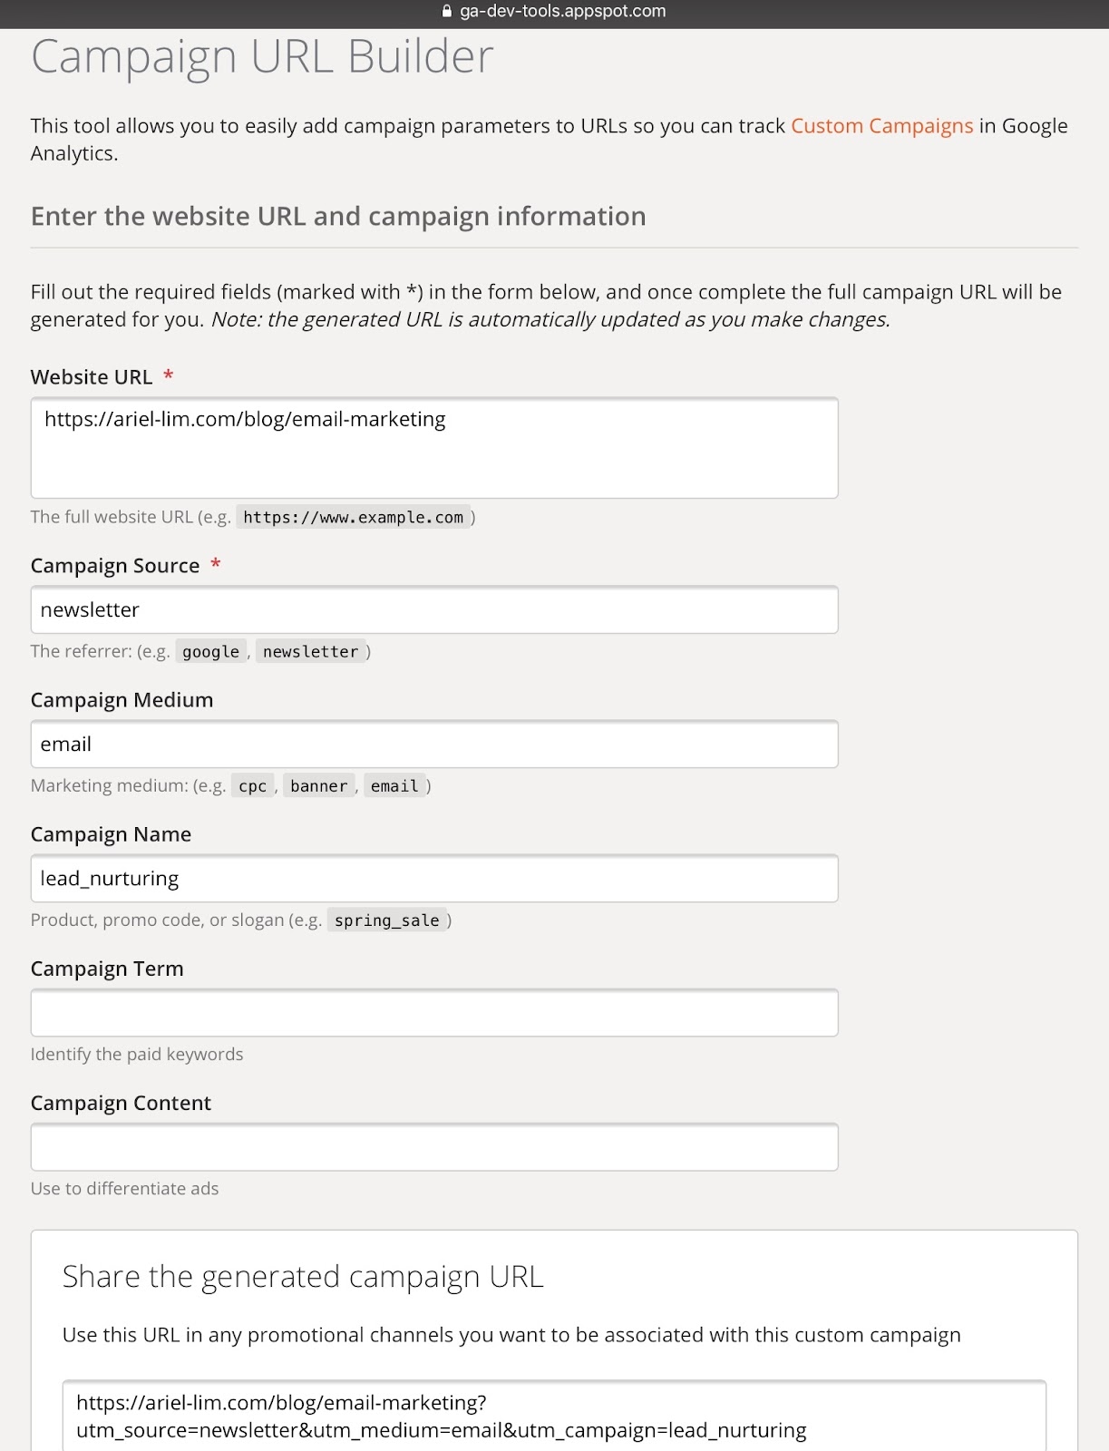The image size is (1109, 1451).
Task: Click the 'spring_sale' example chip
Action: click(386, 920)
